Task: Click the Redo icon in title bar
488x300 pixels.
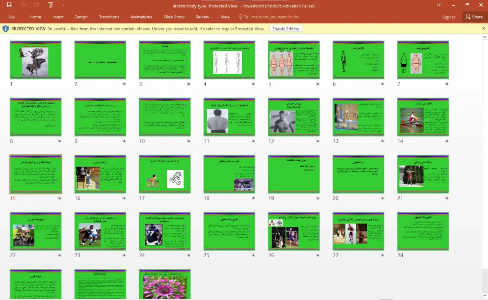Action: [37, 5]
